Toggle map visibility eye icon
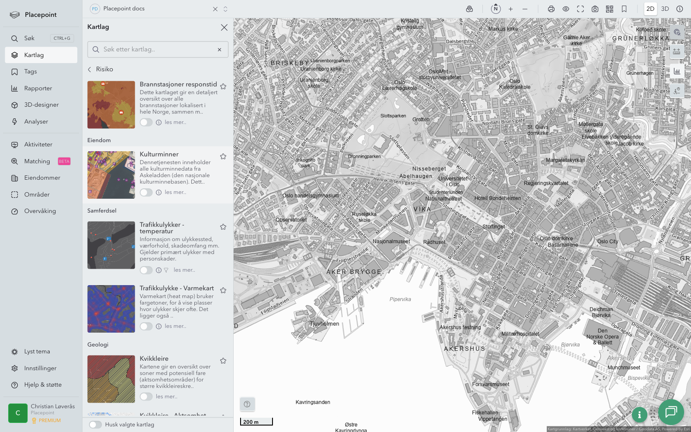Image resolution: width=691 pixels, height=432 pixels. tap(566, 9)
